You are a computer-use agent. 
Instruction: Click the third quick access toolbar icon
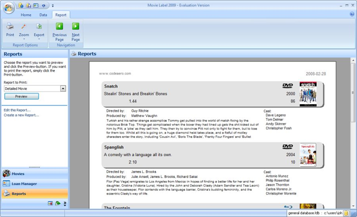[x=36, y=5]
